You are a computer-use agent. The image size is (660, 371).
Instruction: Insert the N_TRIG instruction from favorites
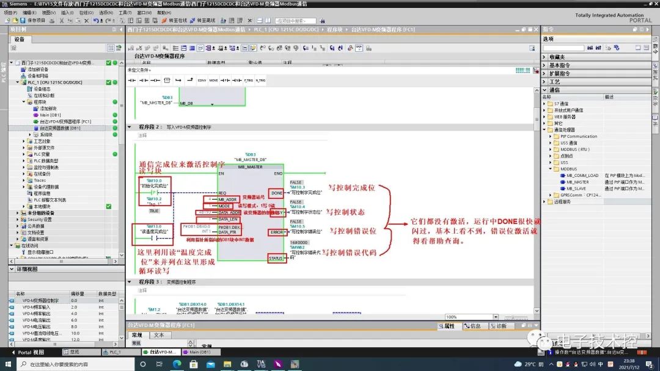coord(260,81)
